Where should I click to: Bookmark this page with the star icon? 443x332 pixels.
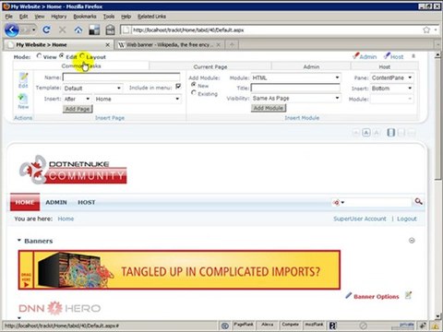pos(426,30)
